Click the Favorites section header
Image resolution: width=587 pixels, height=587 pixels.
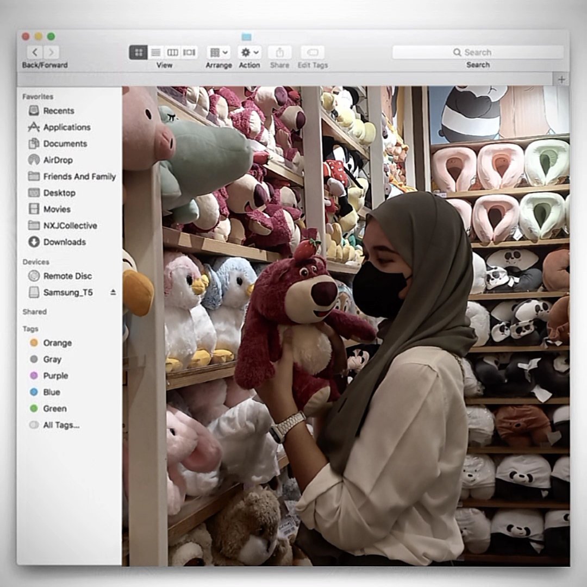click(38, 97)
